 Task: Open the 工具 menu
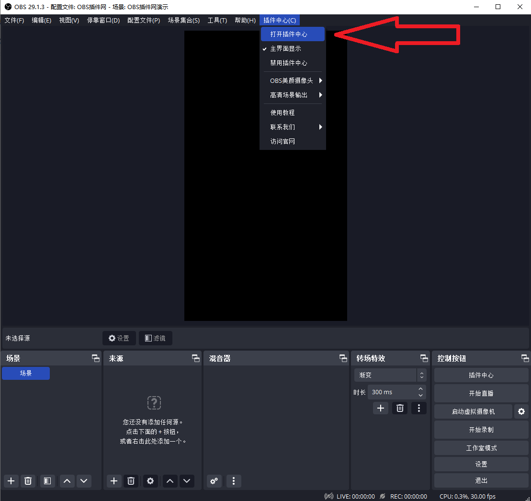pos(217,20)
